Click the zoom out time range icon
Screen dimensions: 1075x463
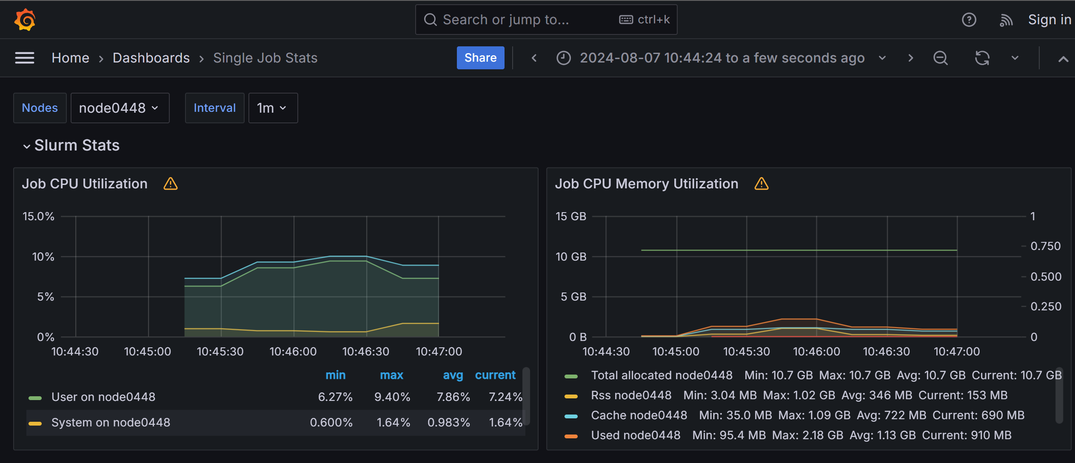(x=940, y=58)
